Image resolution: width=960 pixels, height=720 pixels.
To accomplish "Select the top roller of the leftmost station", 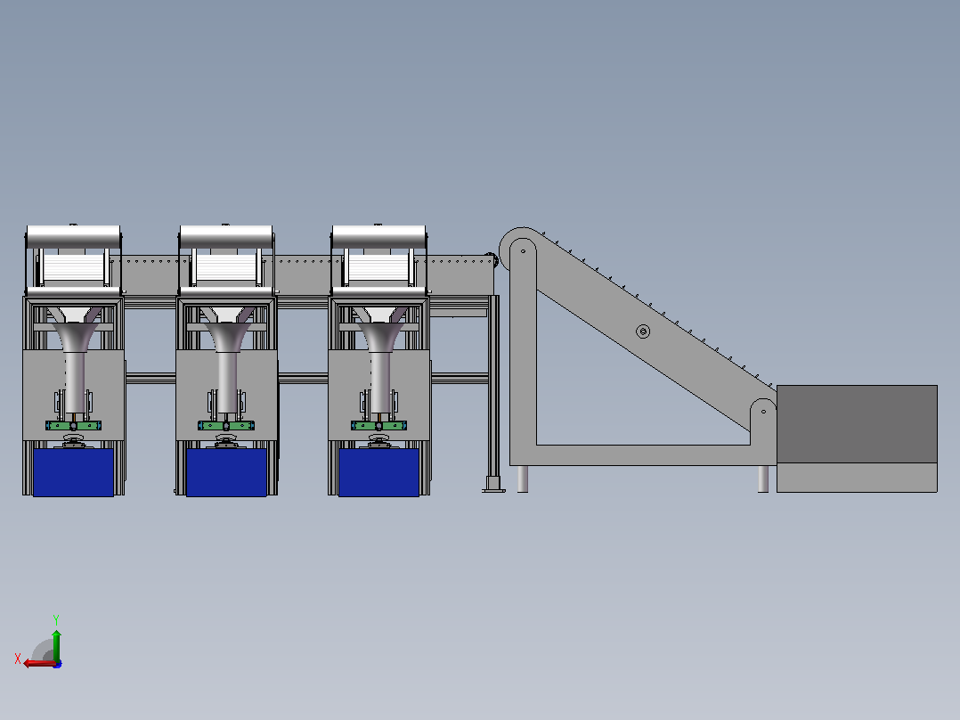I will coord(73,236).
